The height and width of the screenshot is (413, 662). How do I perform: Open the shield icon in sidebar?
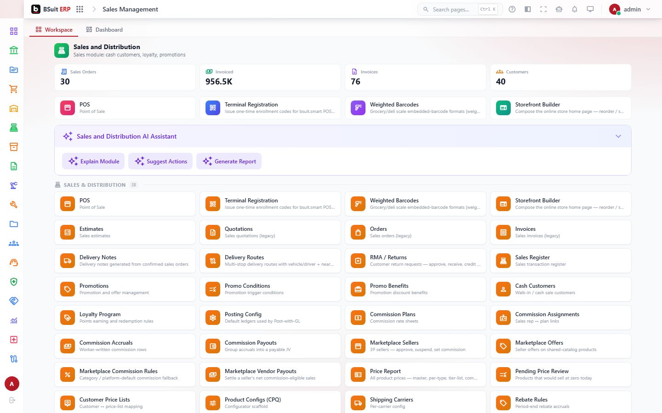click(x=14, y=282)
